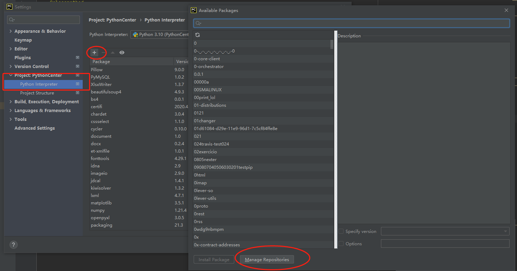Expand Build, Execution, Deployment section
The height and width of the screenshot is (271, 517).
(x=11, y=101)
